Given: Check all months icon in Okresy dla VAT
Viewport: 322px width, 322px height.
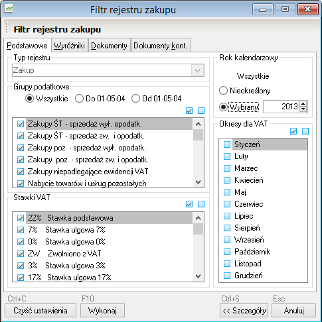Looking at the screenshot, I should [293, 131].
